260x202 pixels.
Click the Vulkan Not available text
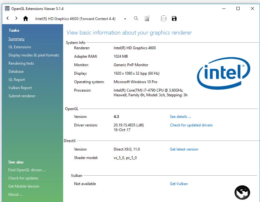[85, 183]
